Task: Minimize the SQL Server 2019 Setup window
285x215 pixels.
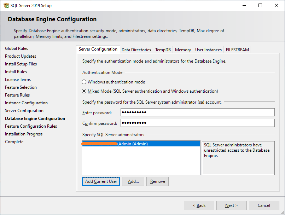Action: point(244,5)
